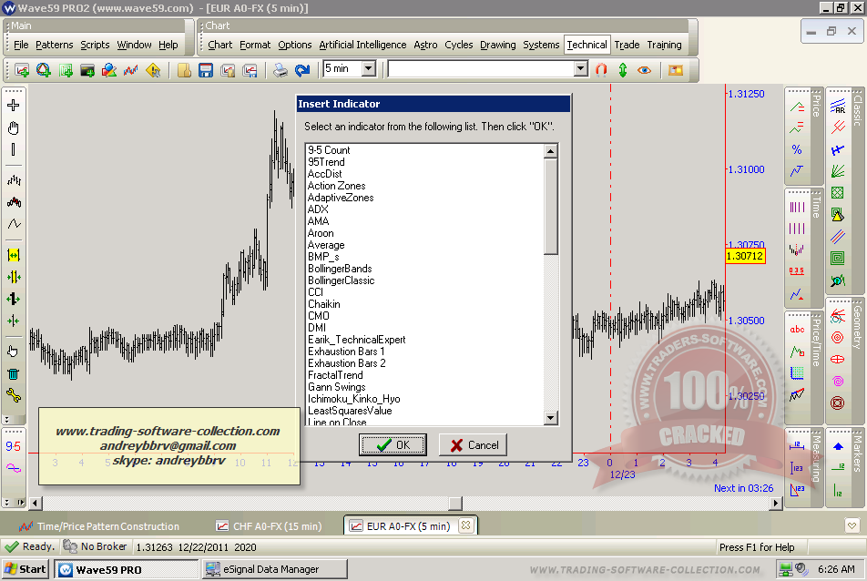This screenshot has width=867, height=581.
Task: Select the crosshair cursor tool
Action: tap(14, 105)
